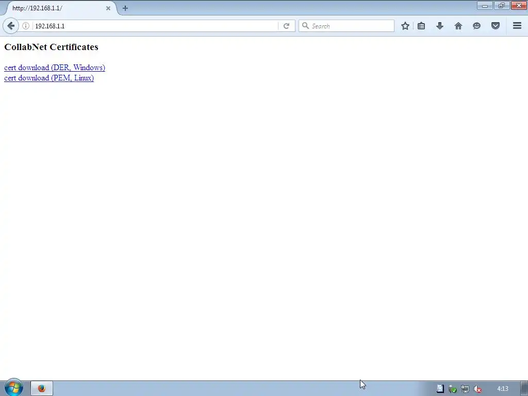Click the address bar showing 192.168.1.1

tap(155, 26)
